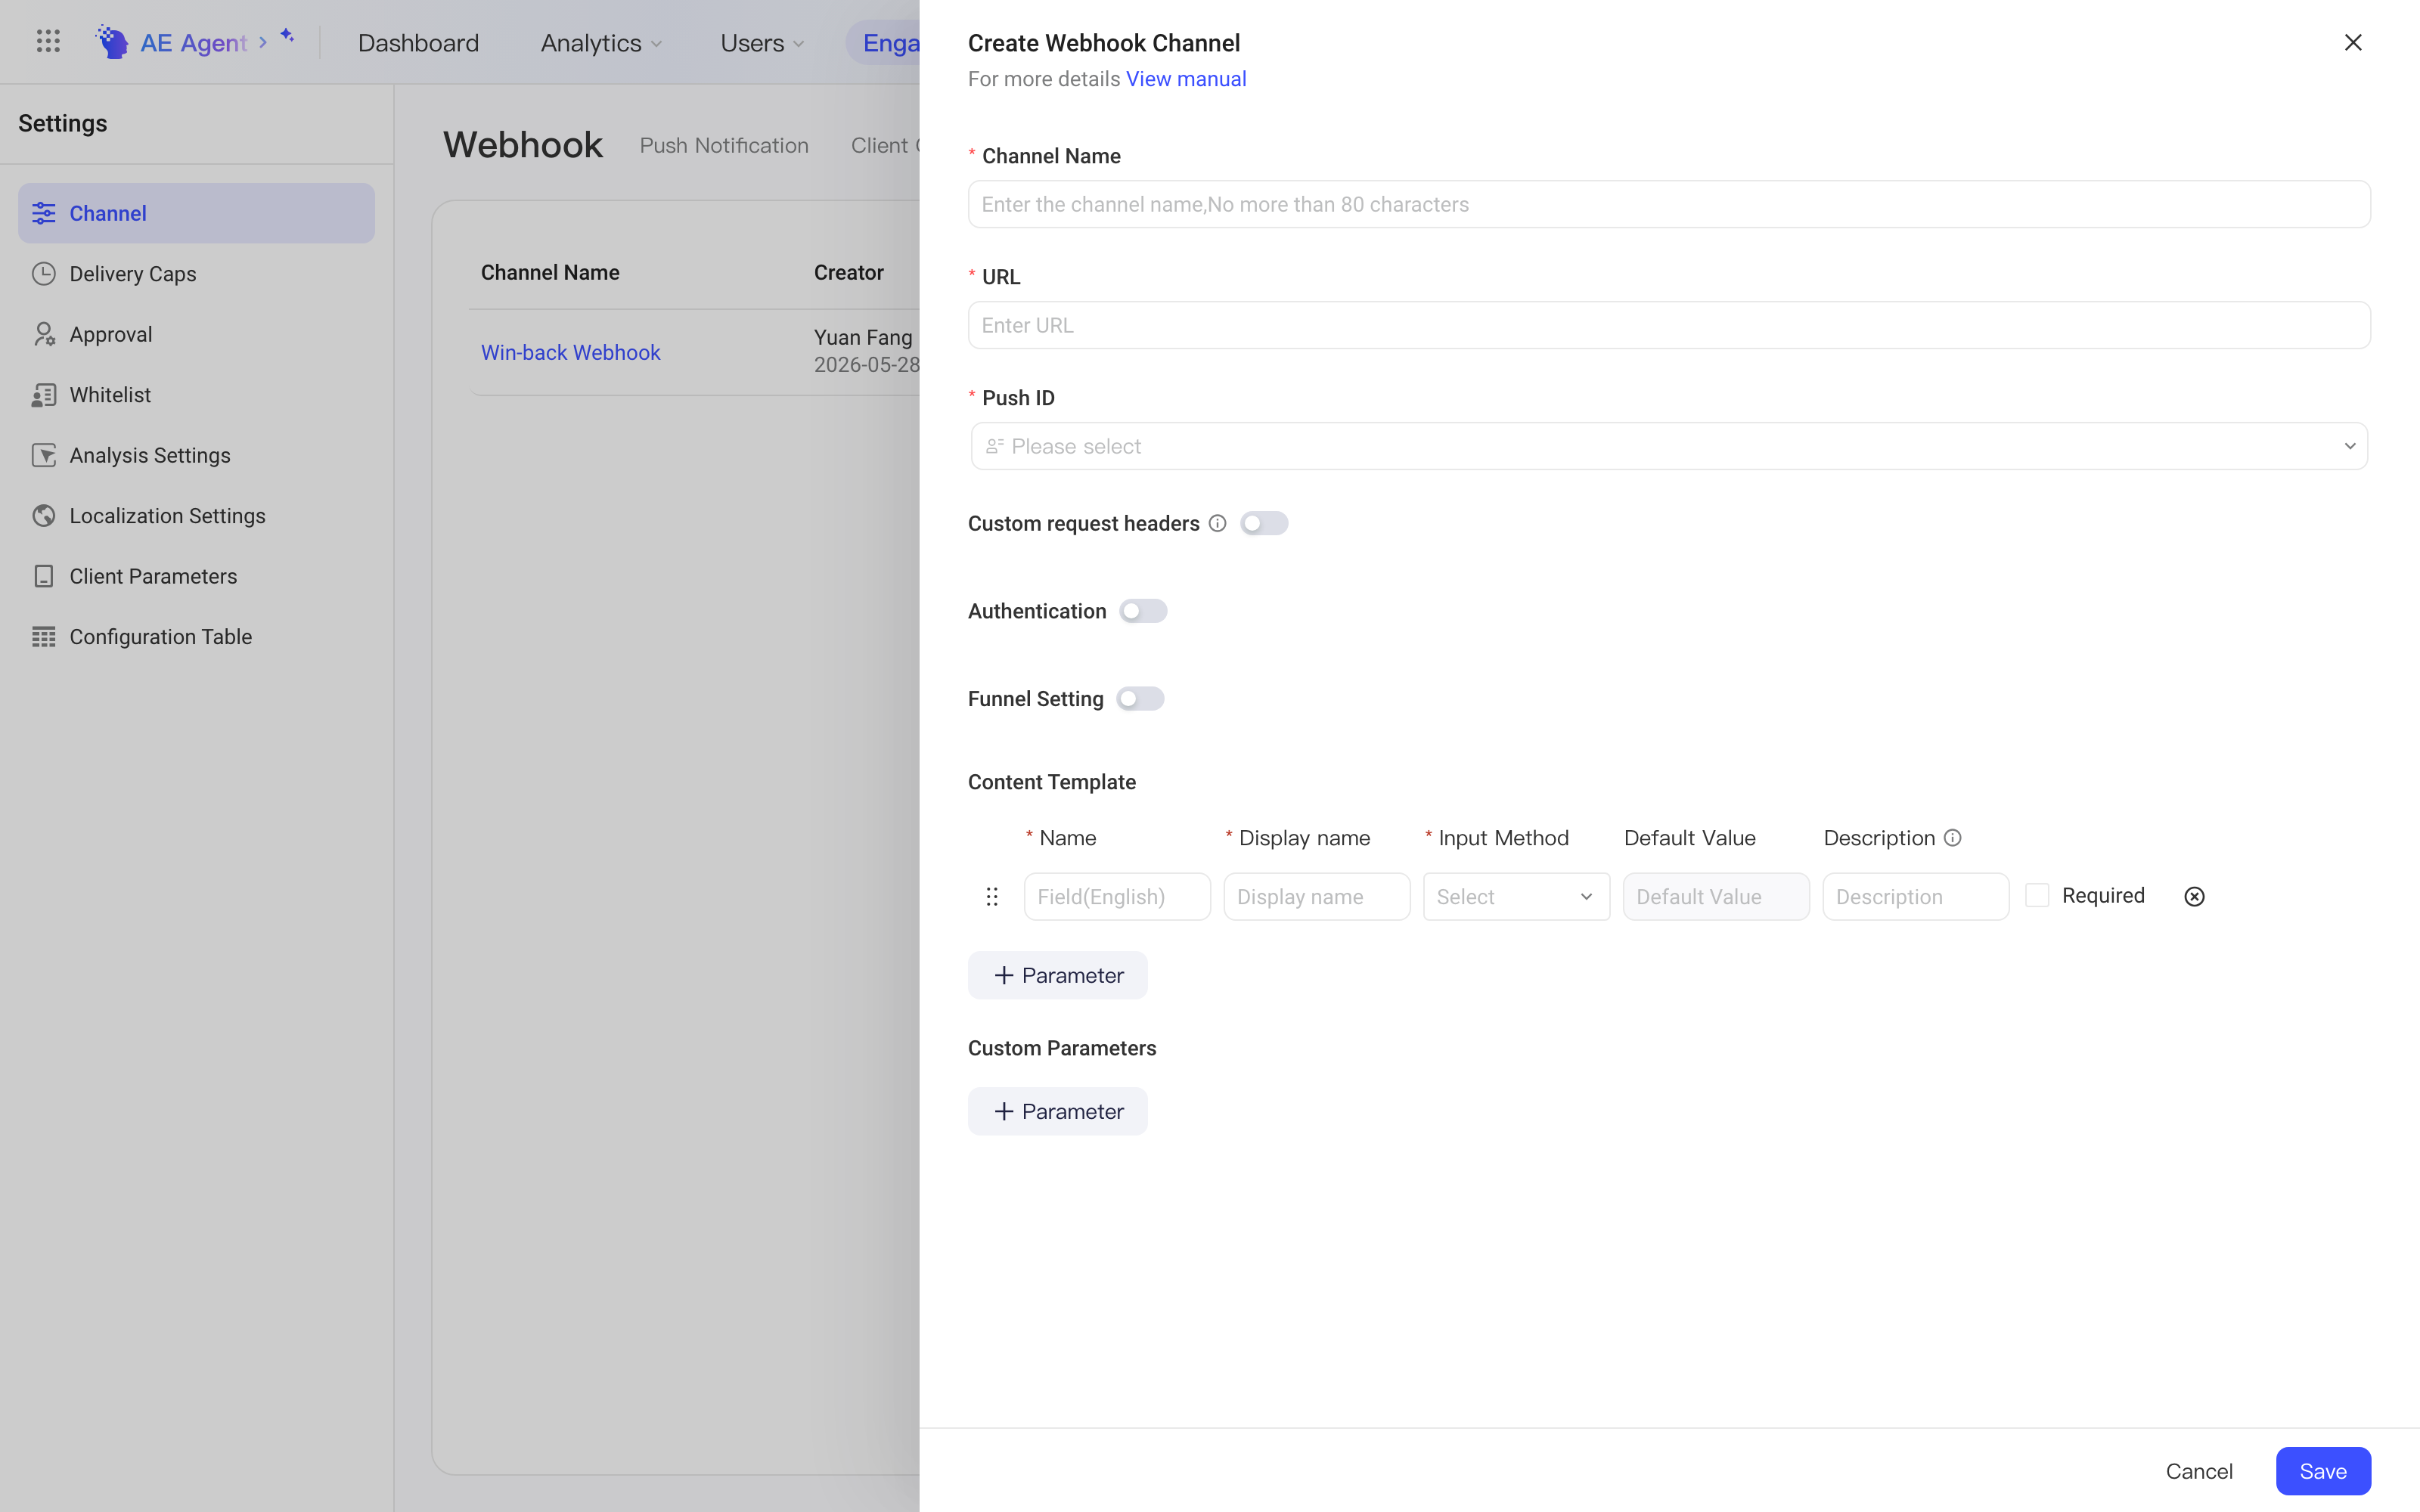Open the app grid launcher icon
Screen dimensions: 2420x1512
coord(48,42)
